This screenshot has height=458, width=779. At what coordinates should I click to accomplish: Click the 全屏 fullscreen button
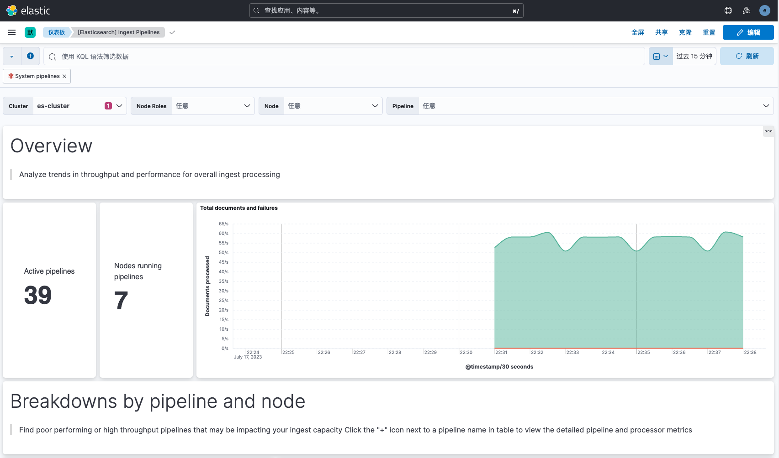[638, 32]
